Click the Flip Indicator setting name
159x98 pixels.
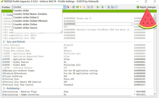(x=12, y=45)
